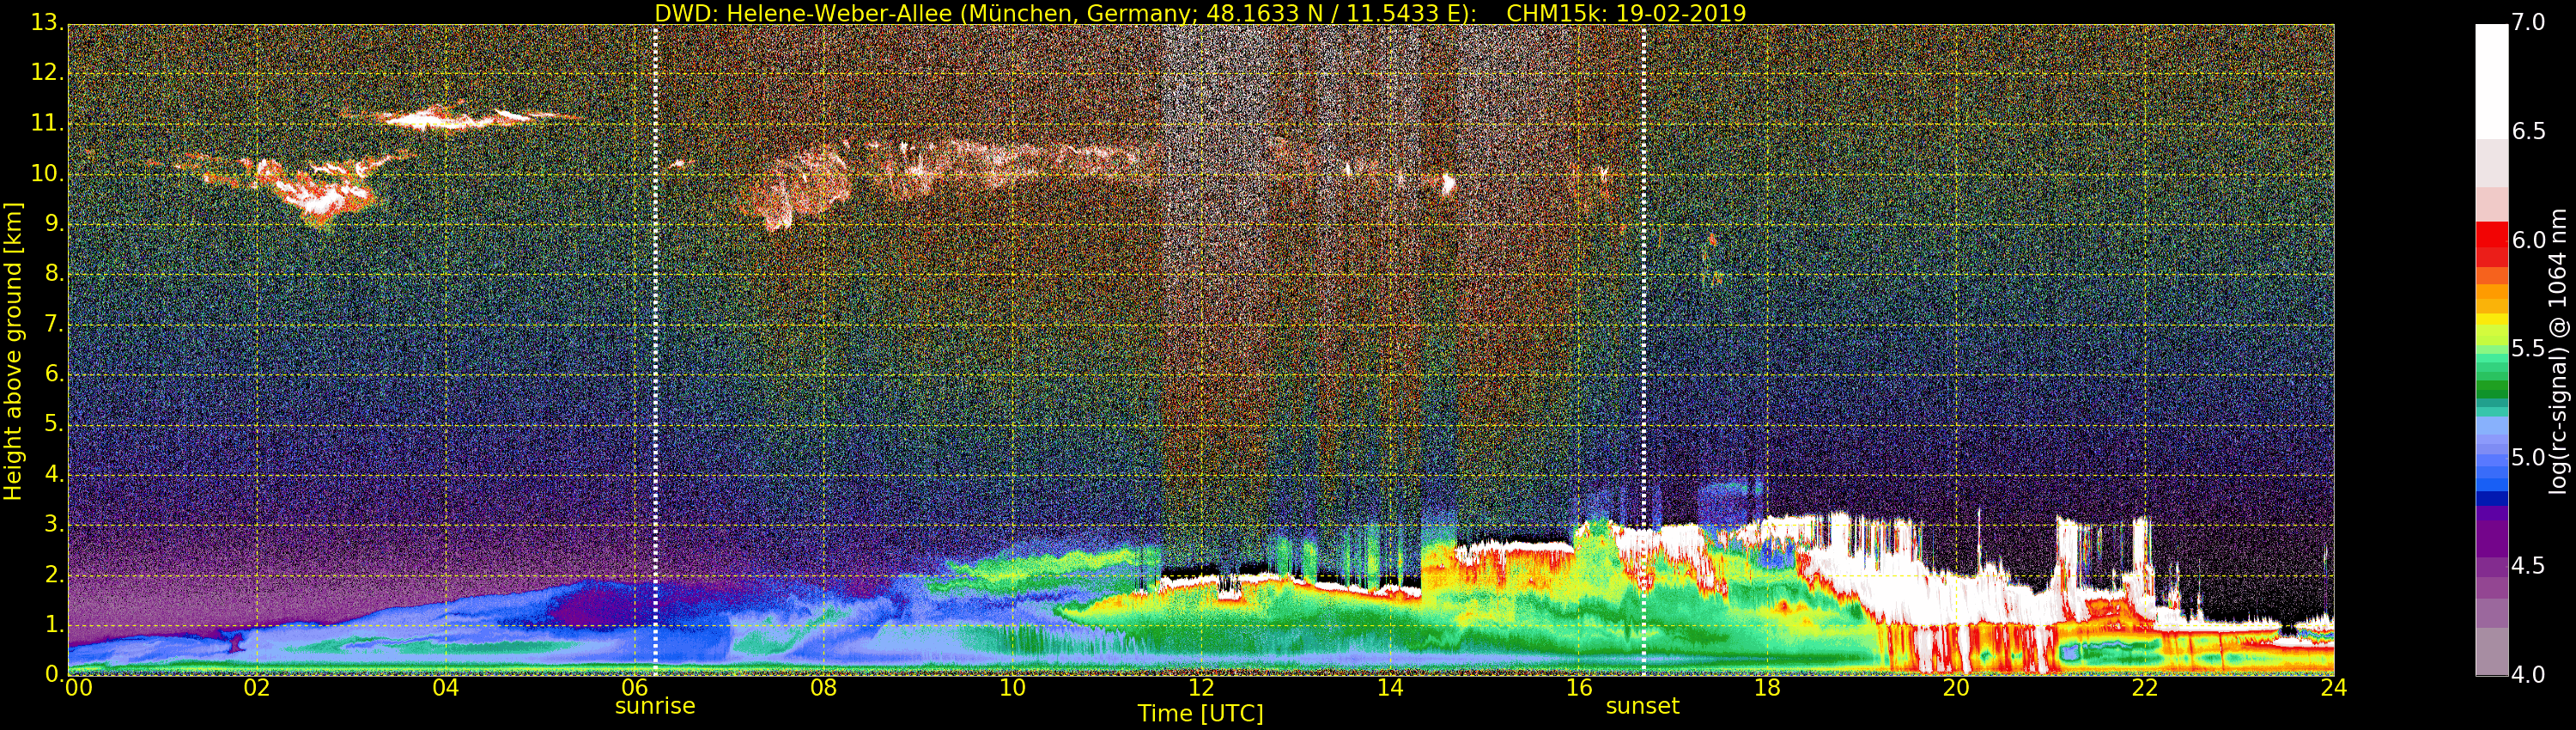Click colorbar value '5.5'
The image size is (2576, 730).
(x=2528, y=348)
